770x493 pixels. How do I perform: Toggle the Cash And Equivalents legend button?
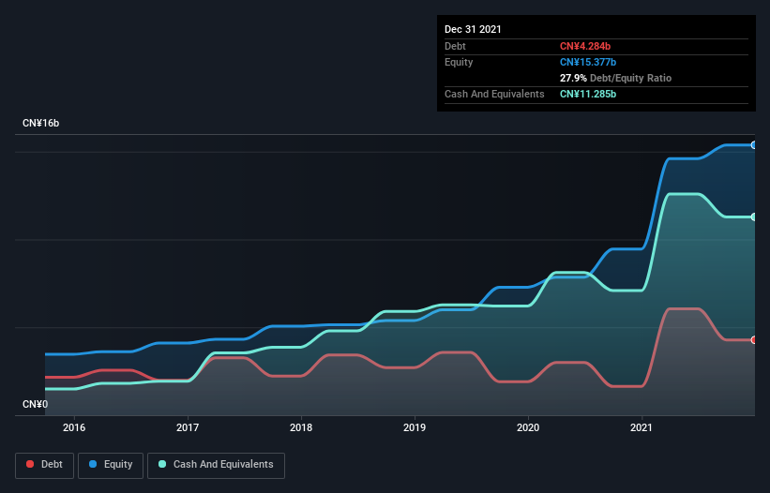click(216, 465)
